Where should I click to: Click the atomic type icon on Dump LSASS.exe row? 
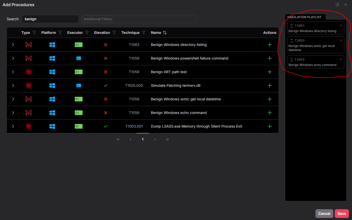point(28,126)
